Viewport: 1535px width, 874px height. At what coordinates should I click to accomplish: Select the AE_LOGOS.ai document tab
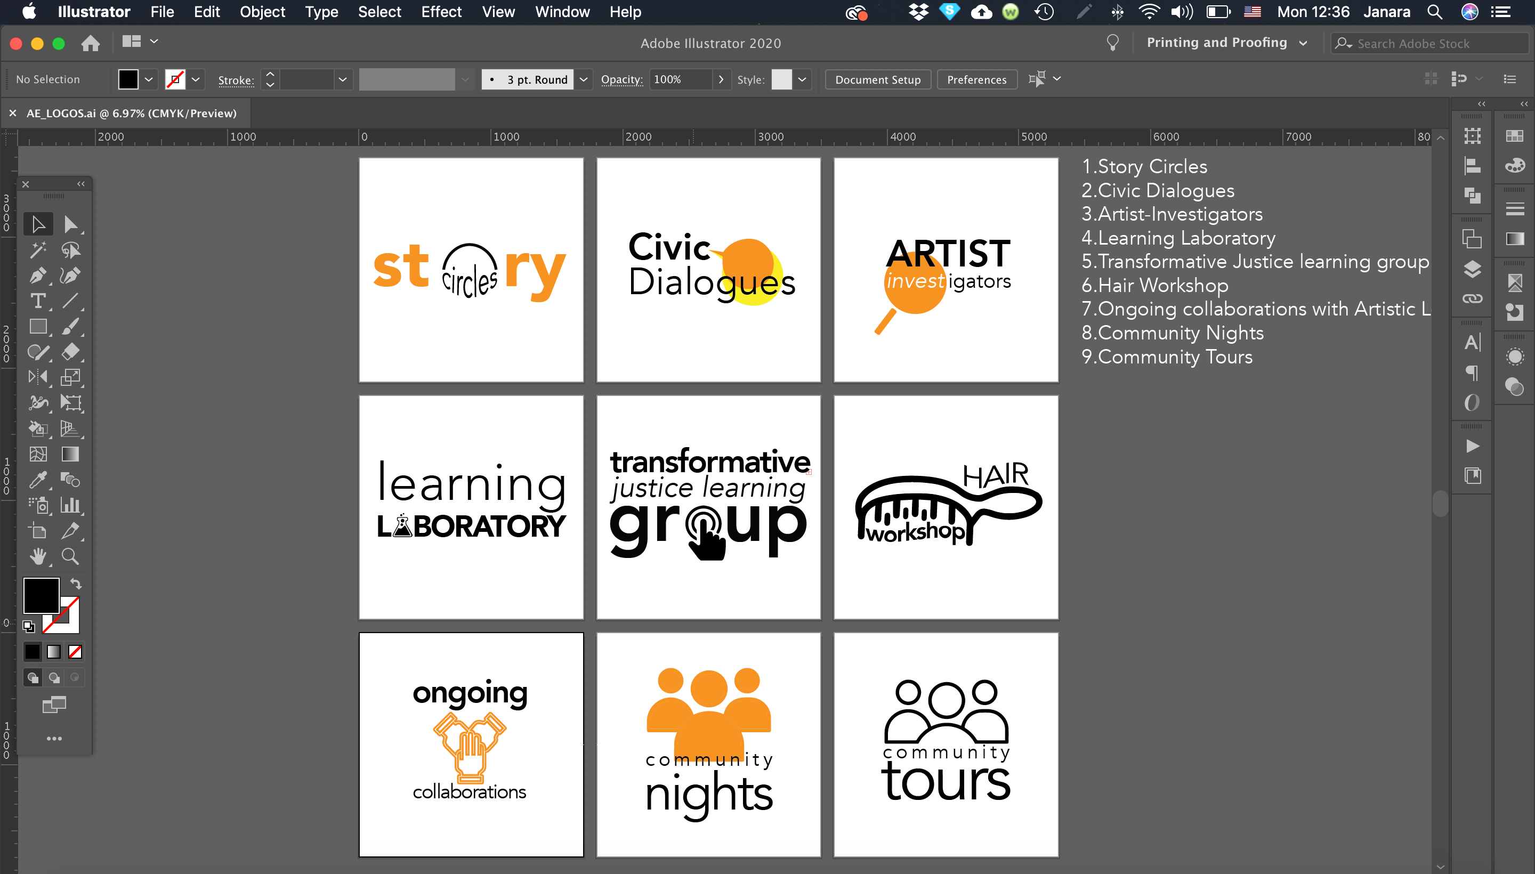pos(131,113)
